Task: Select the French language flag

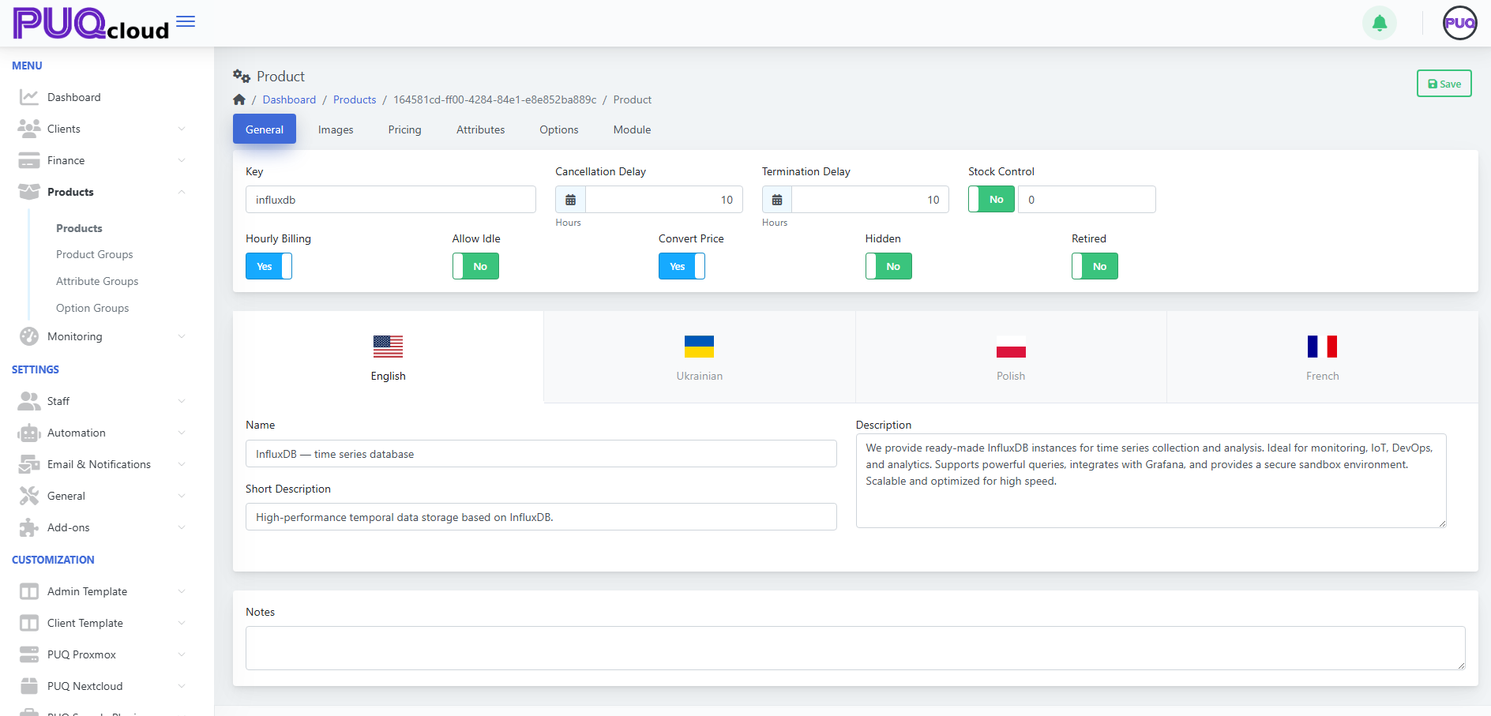Action: coord(1322,347)
